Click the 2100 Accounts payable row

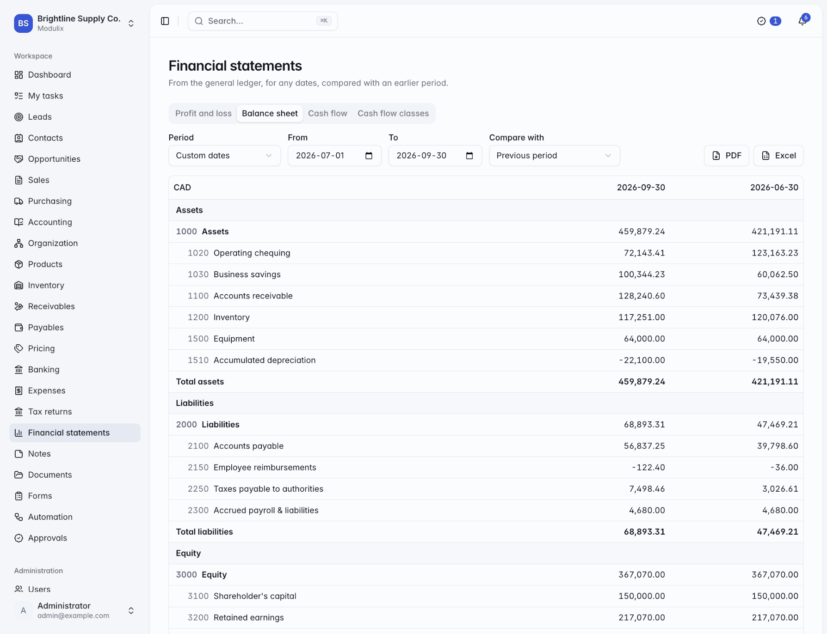(x=486, y=446)
